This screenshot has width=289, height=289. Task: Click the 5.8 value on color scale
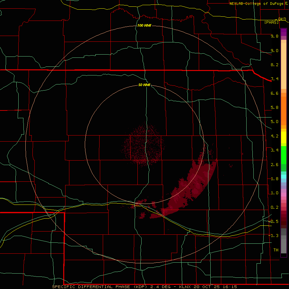tap(275, 108)
